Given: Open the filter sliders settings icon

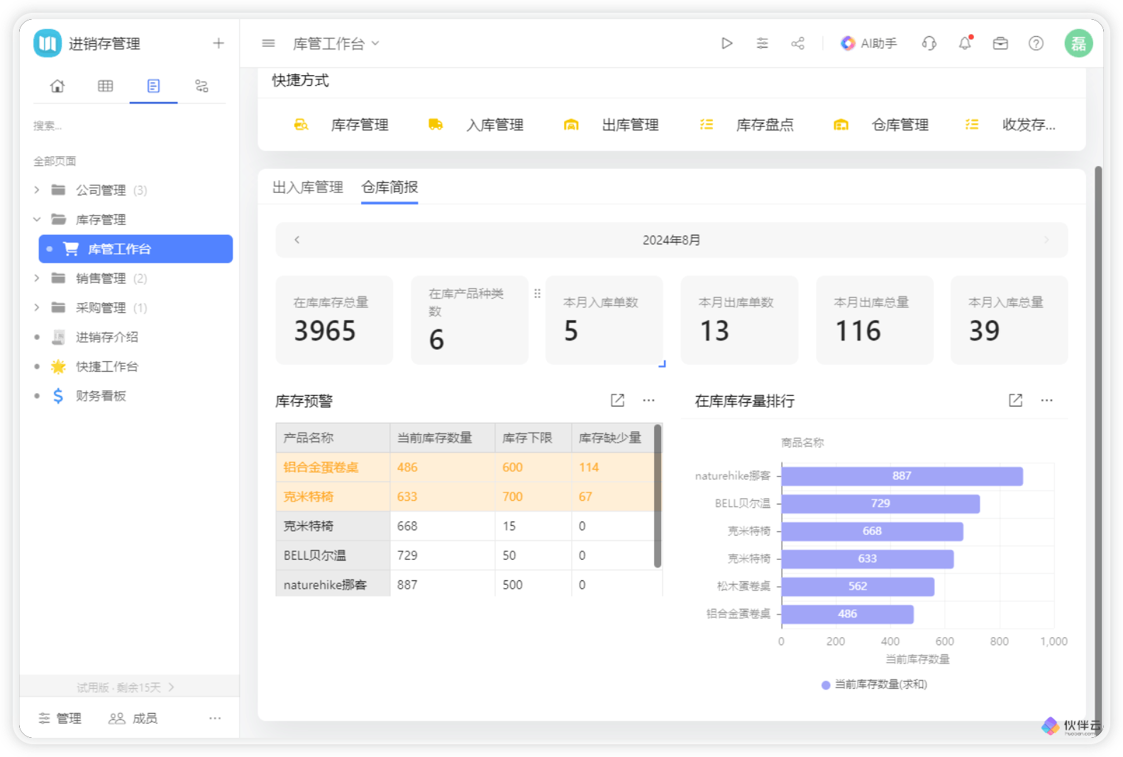Looking at the screenshot, I should pyautogui.click(x=762, y=43).
